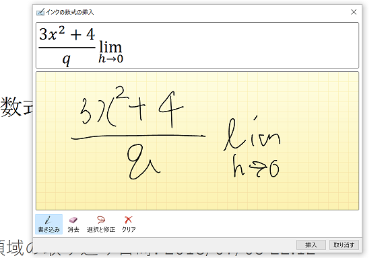Click the handwritten 4 in numerator
The height and width of the screenshot is (258, 388).
[171, 110]
